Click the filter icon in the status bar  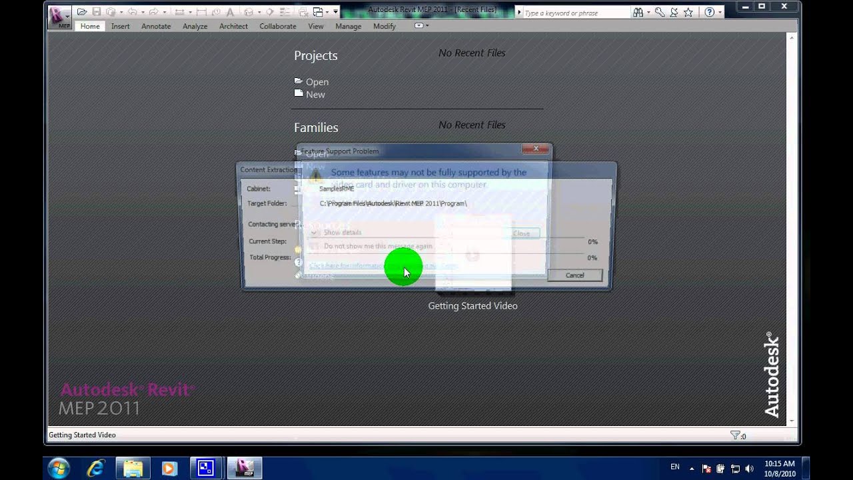[x=735, y=435]
